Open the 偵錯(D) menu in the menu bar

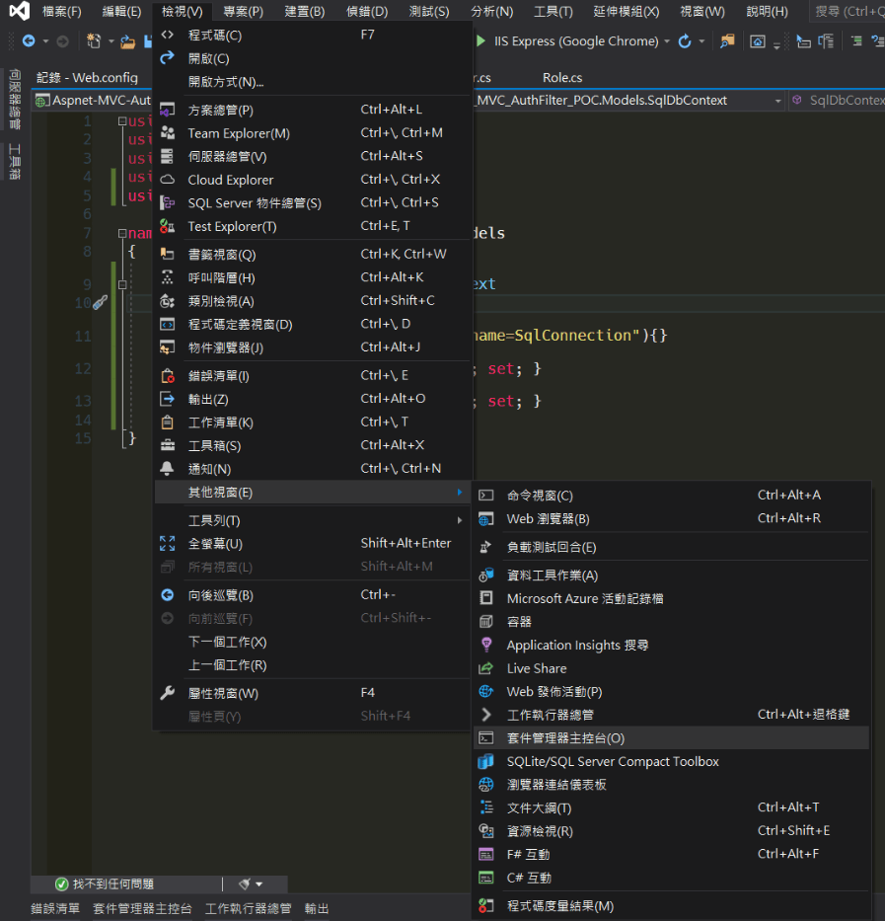point(366,12)
